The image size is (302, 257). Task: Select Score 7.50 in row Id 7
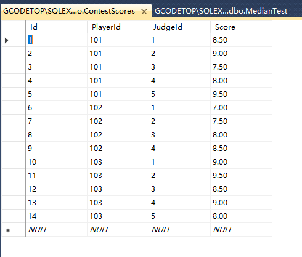242,121
